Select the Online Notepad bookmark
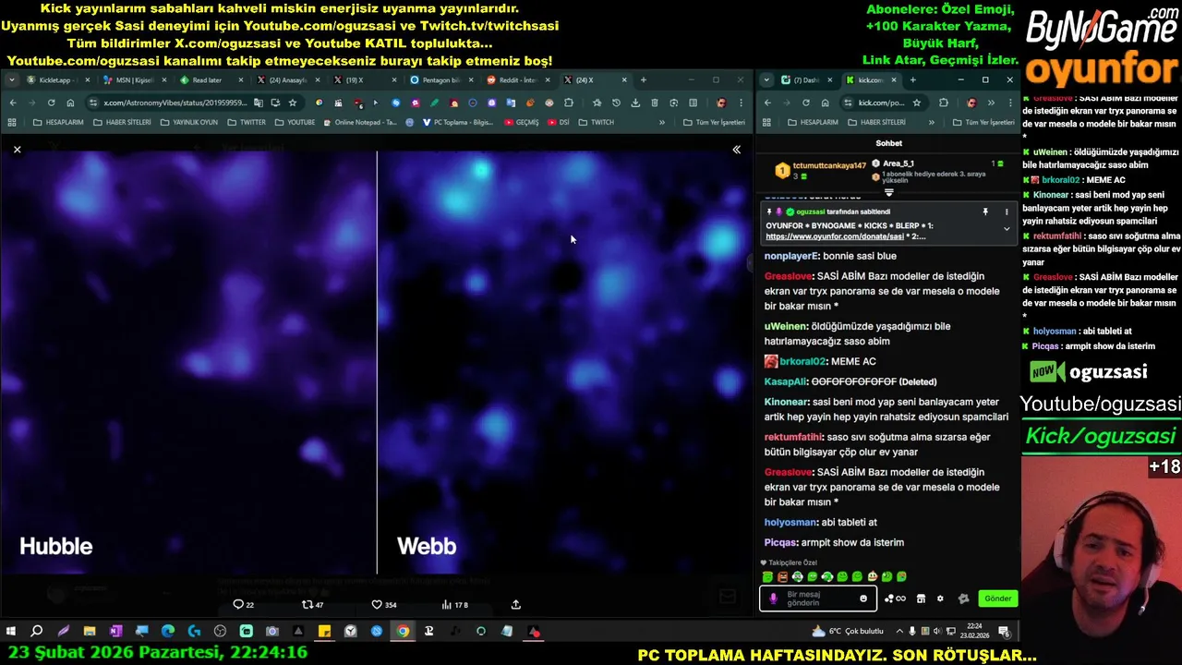This screenshot has height=665, width=1182. point(362,122)
